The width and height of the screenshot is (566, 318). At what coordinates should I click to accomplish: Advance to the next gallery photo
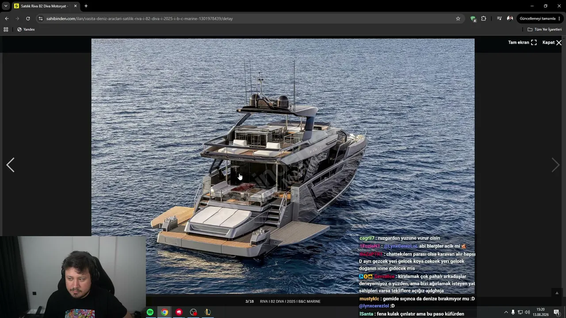pos(556,165)
